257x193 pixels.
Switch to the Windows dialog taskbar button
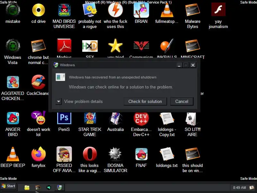[x=59, y=187]
